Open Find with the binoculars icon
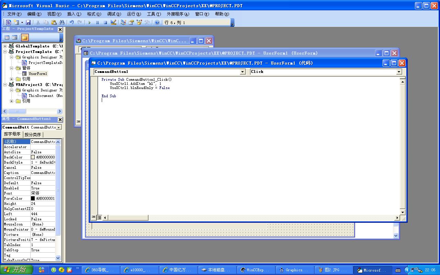Screen dimensions: 440x275 pos(62,22)
